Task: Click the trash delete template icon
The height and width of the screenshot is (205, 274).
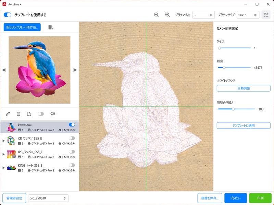Action: click(x=18, y=114)
